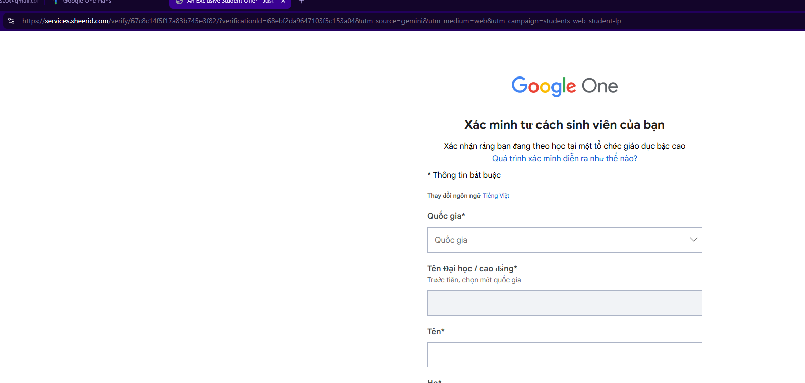
Task: Switch to the Gmail tab
Action: (x=19, y=2)
